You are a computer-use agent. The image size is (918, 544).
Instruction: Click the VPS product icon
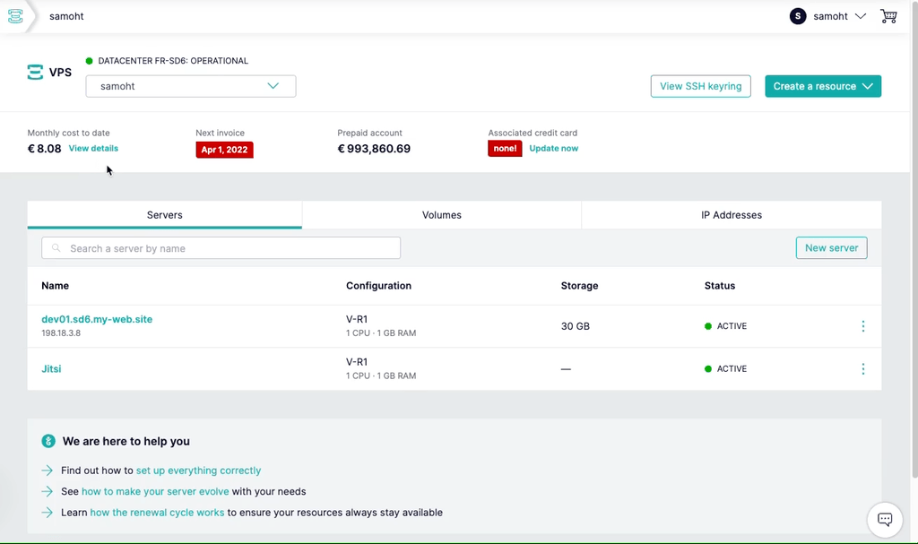[x=35, y=73]
